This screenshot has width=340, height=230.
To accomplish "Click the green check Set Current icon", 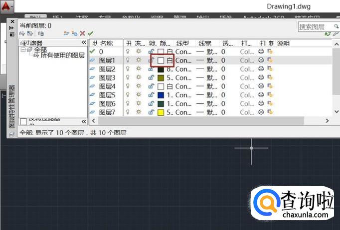I will [90, 33].
